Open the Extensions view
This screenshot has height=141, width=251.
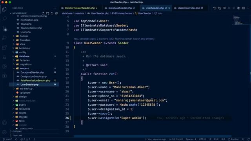[x=4, y=47]
